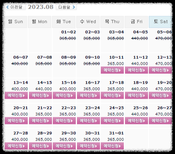
Task: Reserve the 29~30 night
Action: pyautogui.click(x=64, y=146)
